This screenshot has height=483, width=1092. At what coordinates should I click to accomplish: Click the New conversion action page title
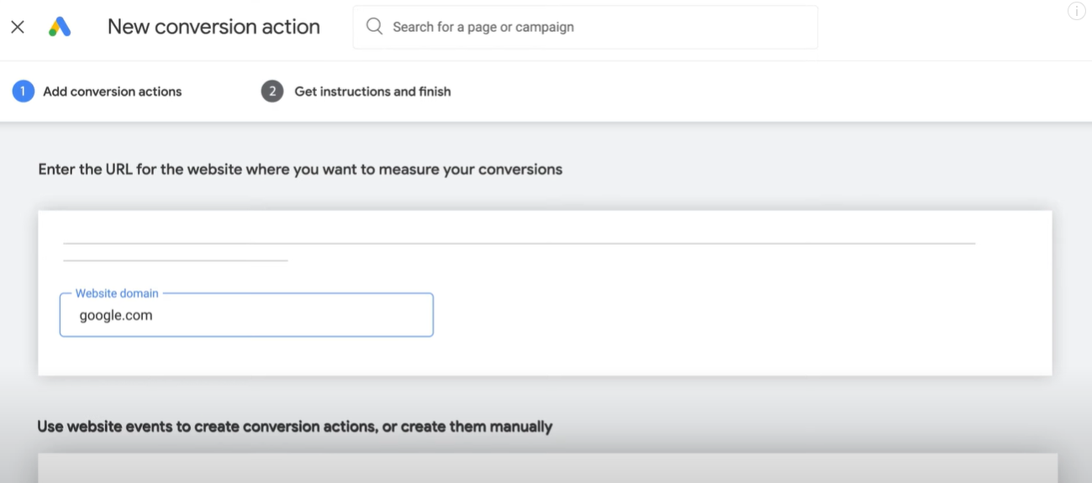pyautogui.click(x=214, y=27)
